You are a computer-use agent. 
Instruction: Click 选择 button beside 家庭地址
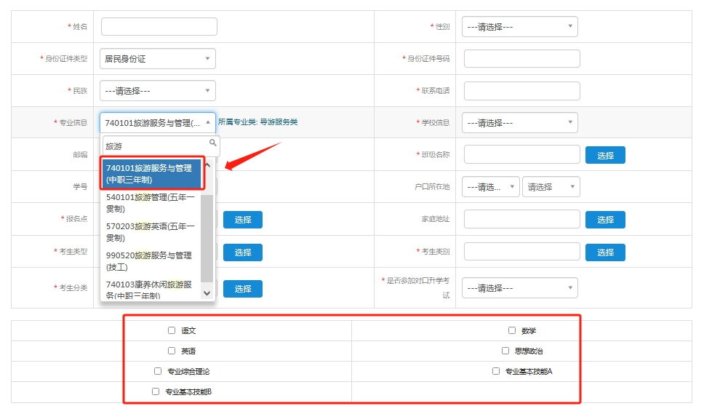(x=605, y=220)
